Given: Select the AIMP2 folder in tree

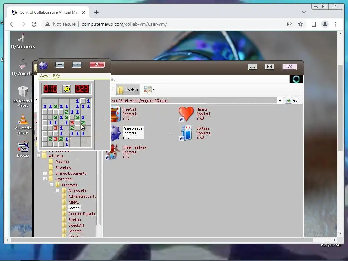Looking at the screenshot, I should pyautogui.click(x=74, y=202).
